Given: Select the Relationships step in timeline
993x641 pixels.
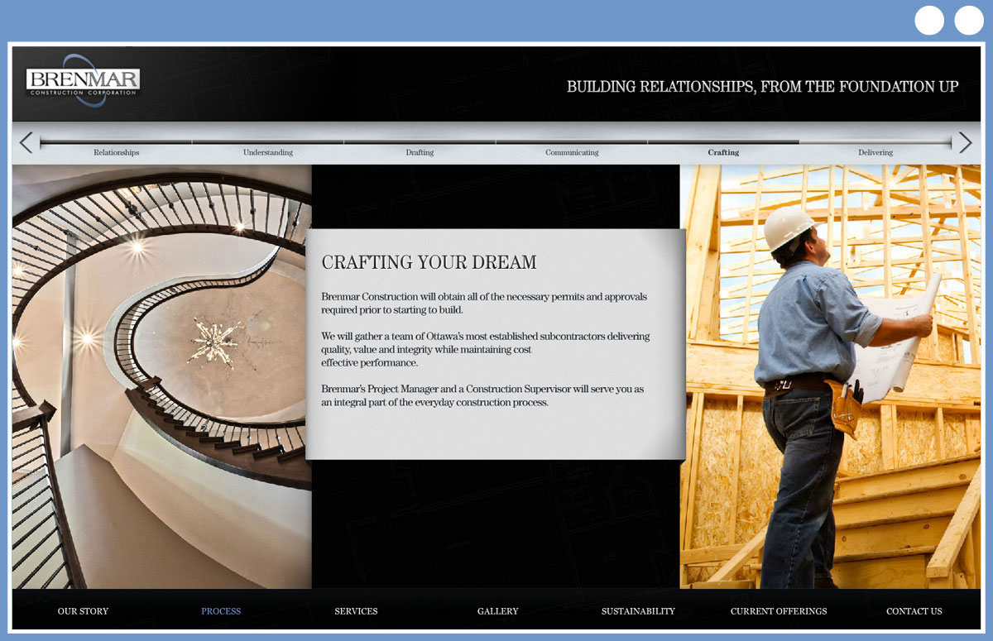Looking at the screenshot, I should click(117, 152).
